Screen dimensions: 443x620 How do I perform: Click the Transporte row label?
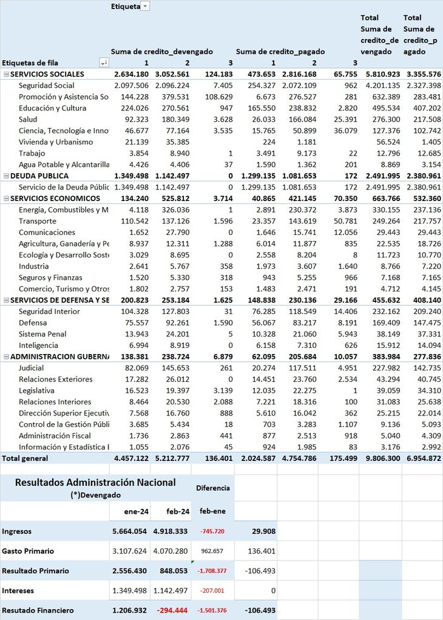click(x=37, y=221)
